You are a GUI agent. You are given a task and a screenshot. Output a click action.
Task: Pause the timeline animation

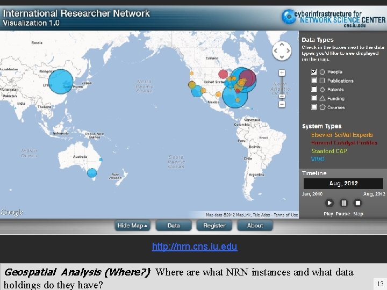tap(343, 203)
